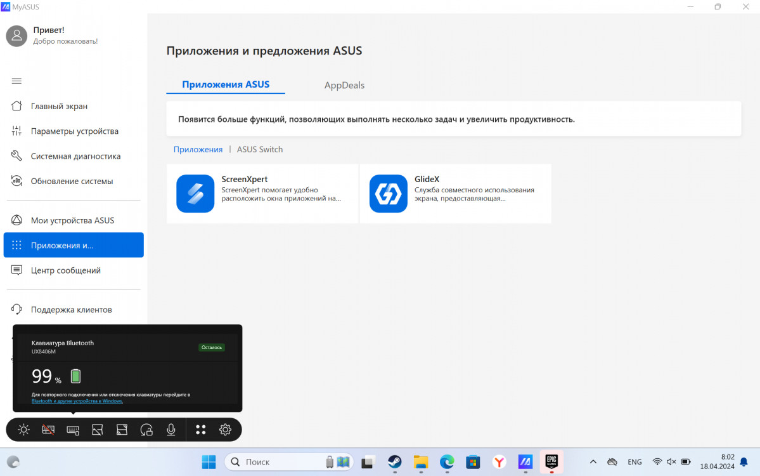Open Steam from the taskbar
The height and width of the screenshot is (476, 760).
(x=394, y=462)
